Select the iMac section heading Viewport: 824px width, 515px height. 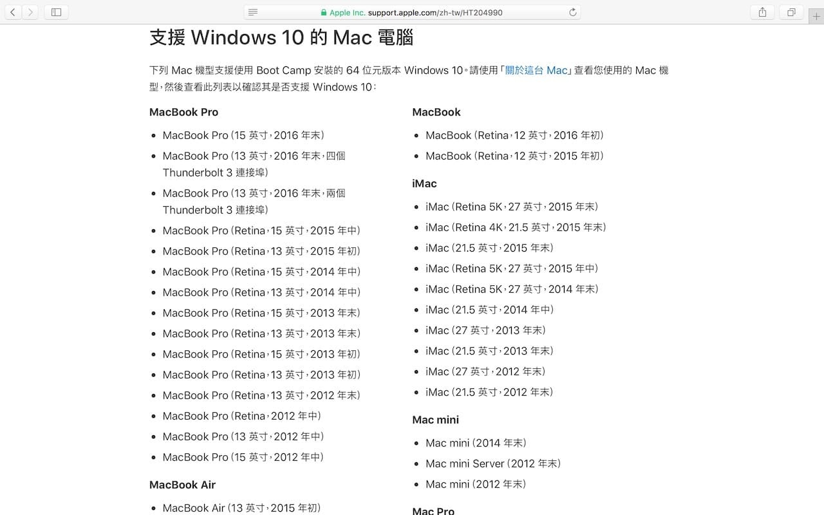[424, 183]
